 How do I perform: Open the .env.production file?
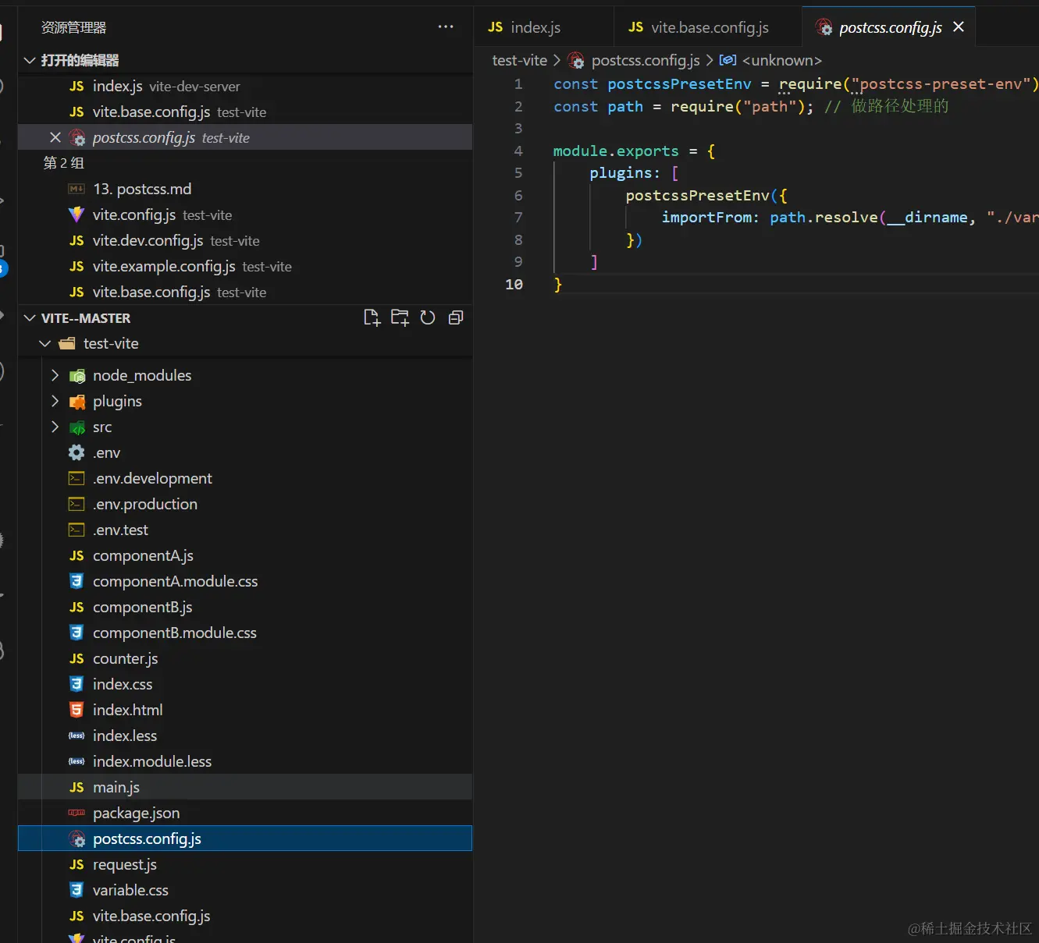[245, 504]
